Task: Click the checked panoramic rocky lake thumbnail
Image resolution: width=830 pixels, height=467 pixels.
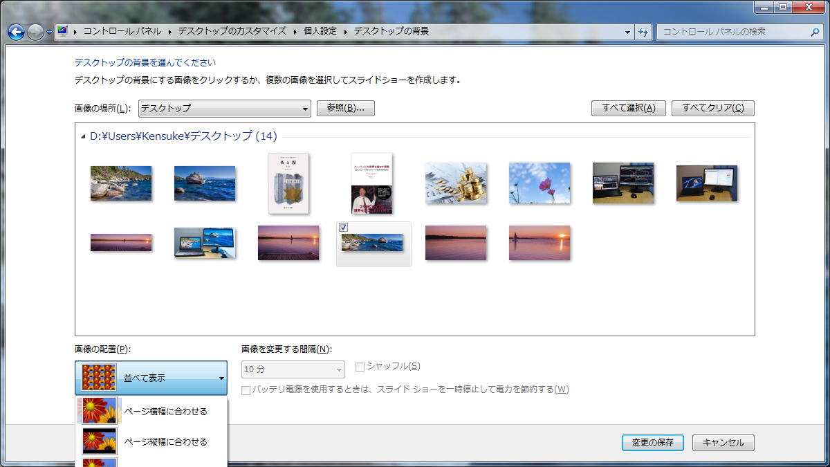Action: coord(373,244)
